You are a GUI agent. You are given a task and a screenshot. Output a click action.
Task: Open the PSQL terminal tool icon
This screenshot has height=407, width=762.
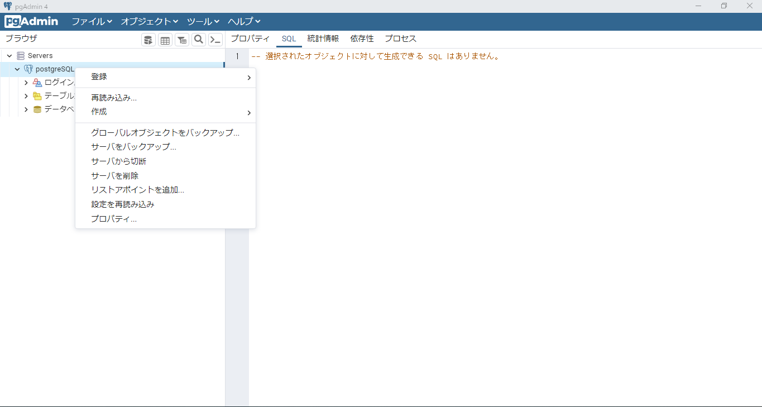tap(215, 40)
